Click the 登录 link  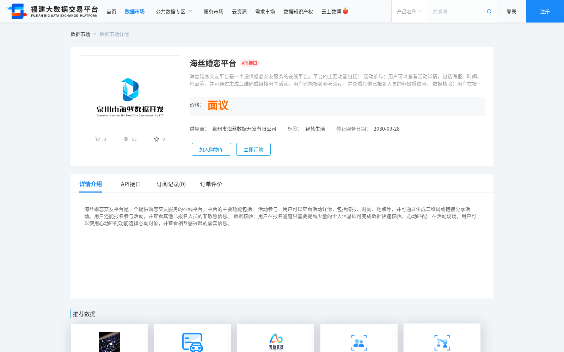(511, 12)
